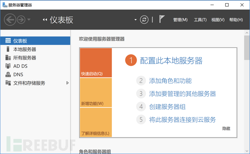250x154 pixels.
Task: Select the 新增功能(W) tile
Action: 96,93
